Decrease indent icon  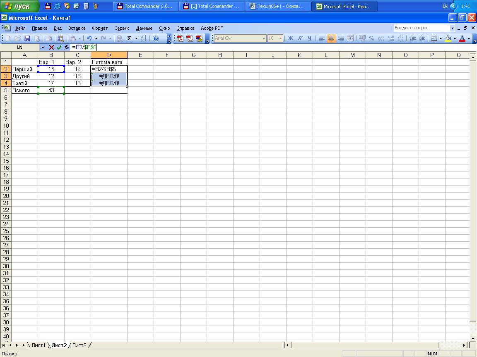412,38
